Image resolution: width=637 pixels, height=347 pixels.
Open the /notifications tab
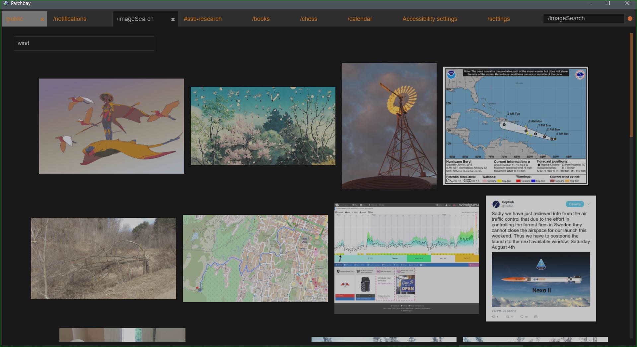pyautogui.click(x=70, y=19)
